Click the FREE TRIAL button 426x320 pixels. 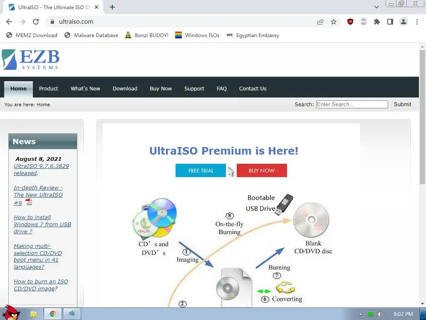tap(201, 170)
